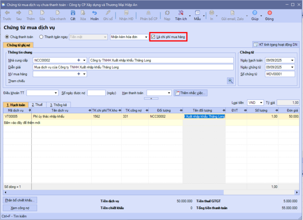Switch to 1. Hạch toán tab
Image resolution: width=303 pixels, height=220 pixels.
coord(16,105)
